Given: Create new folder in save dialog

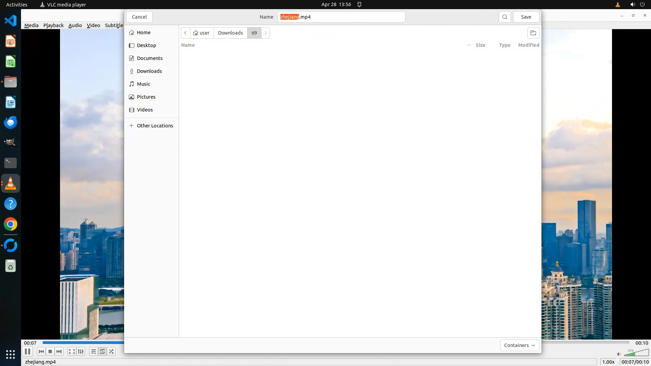Looking at the screenshot, I should (533, 33).
